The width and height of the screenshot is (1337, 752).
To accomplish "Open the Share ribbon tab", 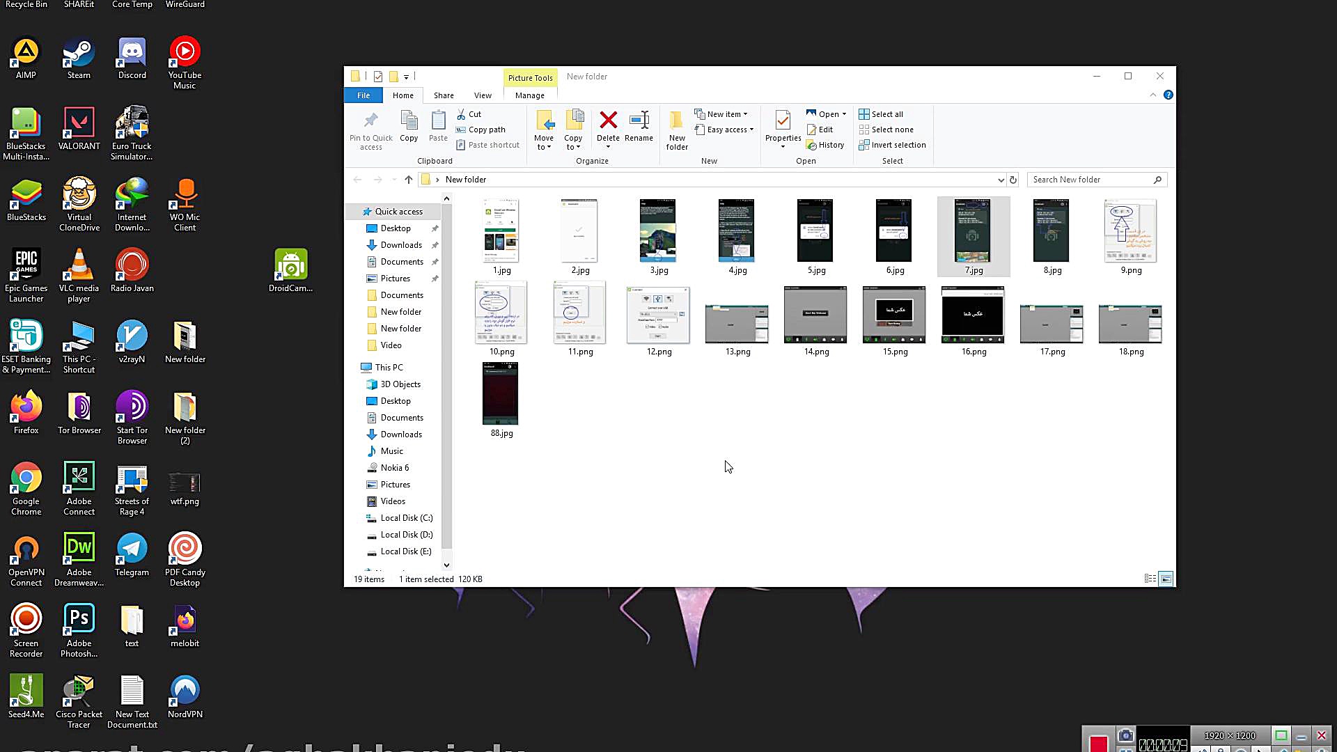I will click(444, 95).
